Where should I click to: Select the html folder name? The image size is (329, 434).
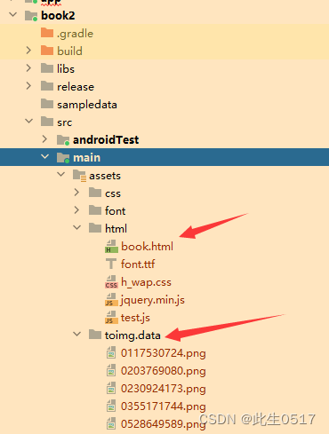tap(116, 228)
